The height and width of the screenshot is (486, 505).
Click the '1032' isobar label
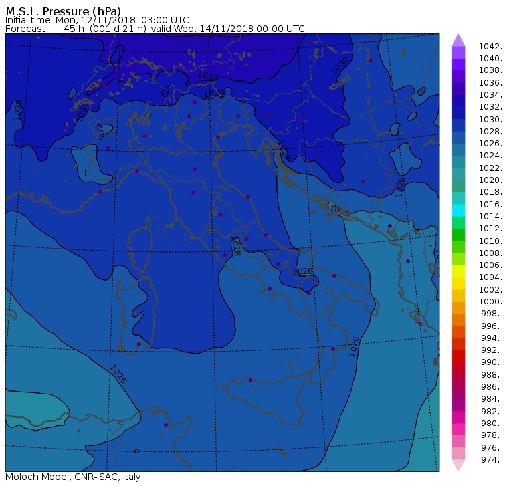coord(208,76)
